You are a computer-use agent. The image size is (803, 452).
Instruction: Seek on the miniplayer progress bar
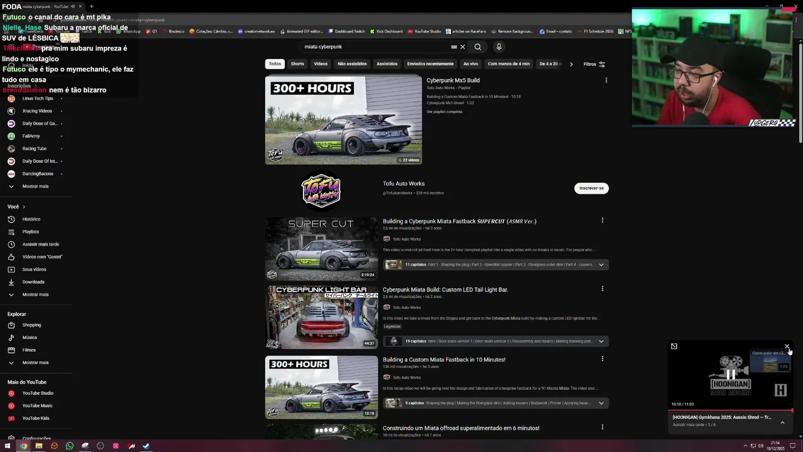(730, 411)
